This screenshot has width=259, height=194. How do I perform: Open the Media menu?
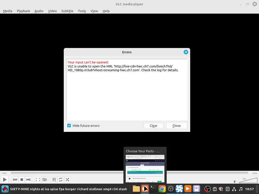(x=8, y=11)
